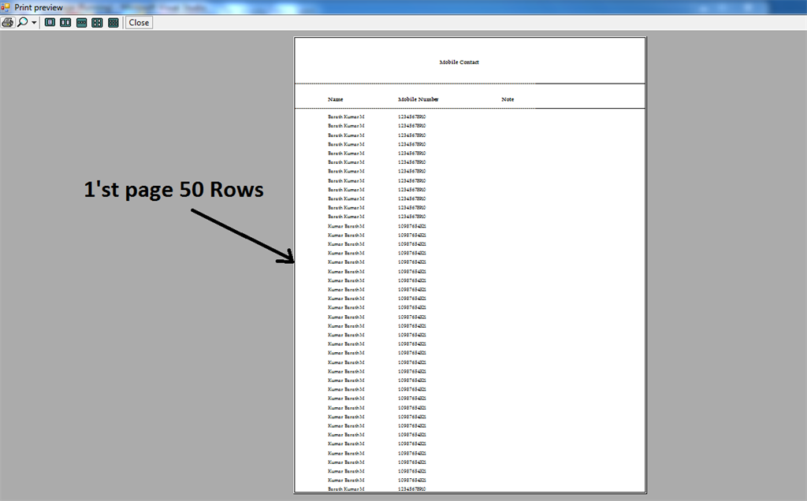
Task: Switch to one-page view
Action: 49,22
